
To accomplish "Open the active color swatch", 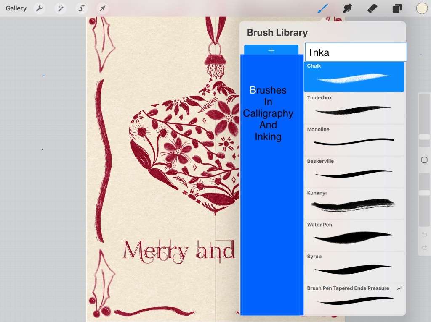I will (422, 8).
